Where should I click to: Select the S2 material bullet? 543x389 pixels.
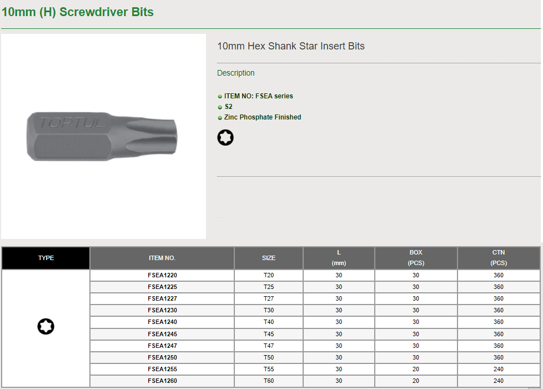229,107
